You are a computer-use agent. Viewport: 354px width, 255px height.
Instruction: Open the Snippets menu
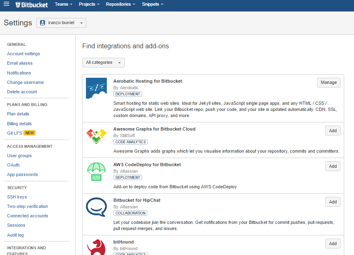pyautogui.click(x=152, y=5)
